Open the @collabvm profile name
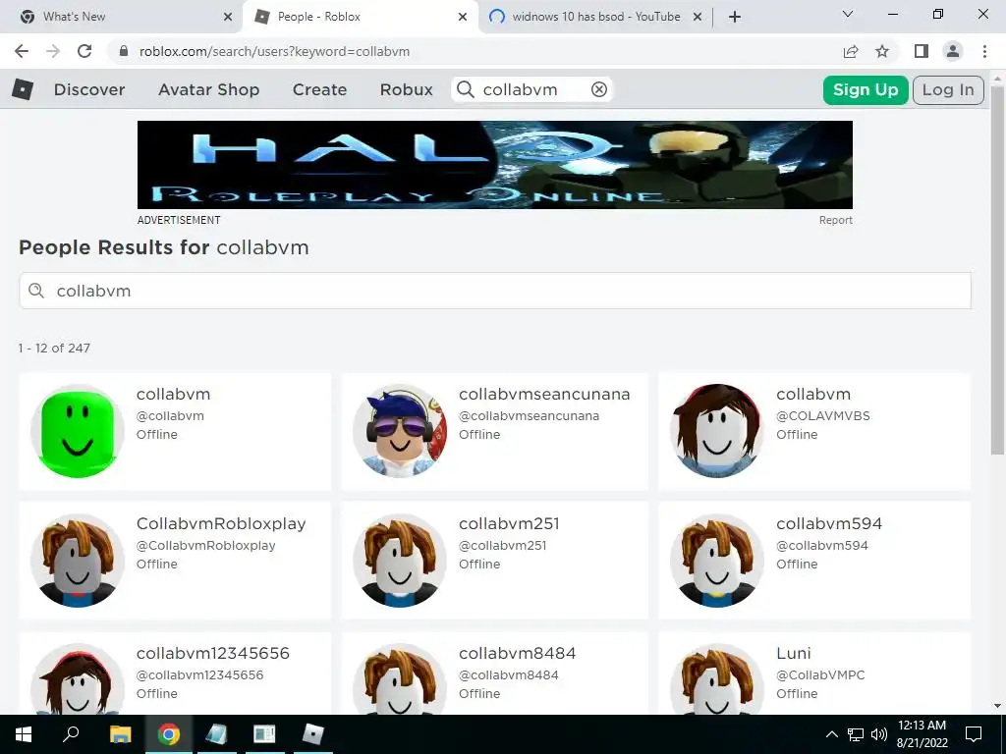The height and width of the screenshot is (754, 1006). coord(173,394)
